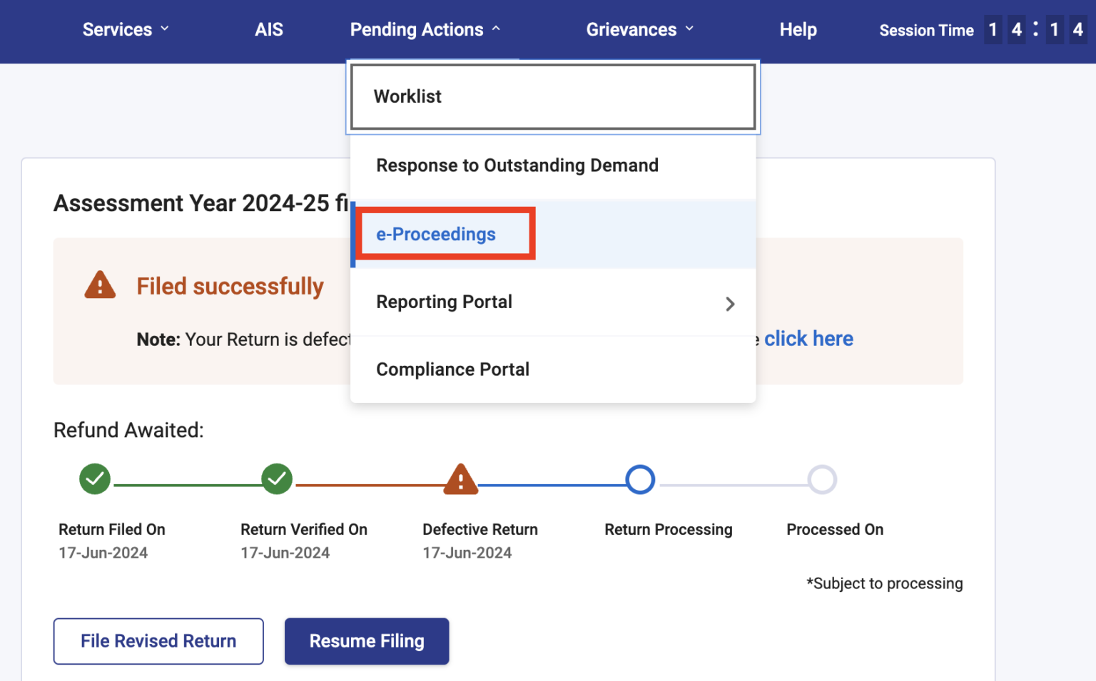
Task: Open Response to Outstanding Demand
Action: coord(517,165)
